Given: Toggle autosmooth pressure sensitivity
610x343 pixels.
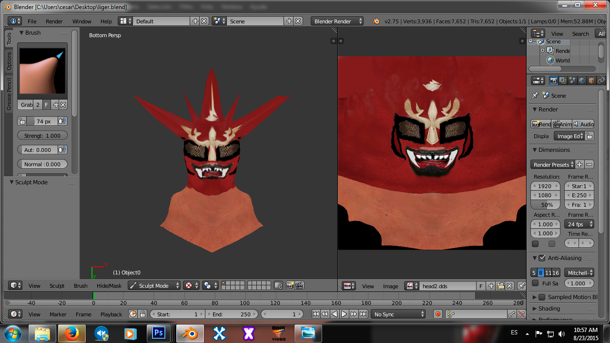Looking at the screenshot, I should [x=62, y=150].
